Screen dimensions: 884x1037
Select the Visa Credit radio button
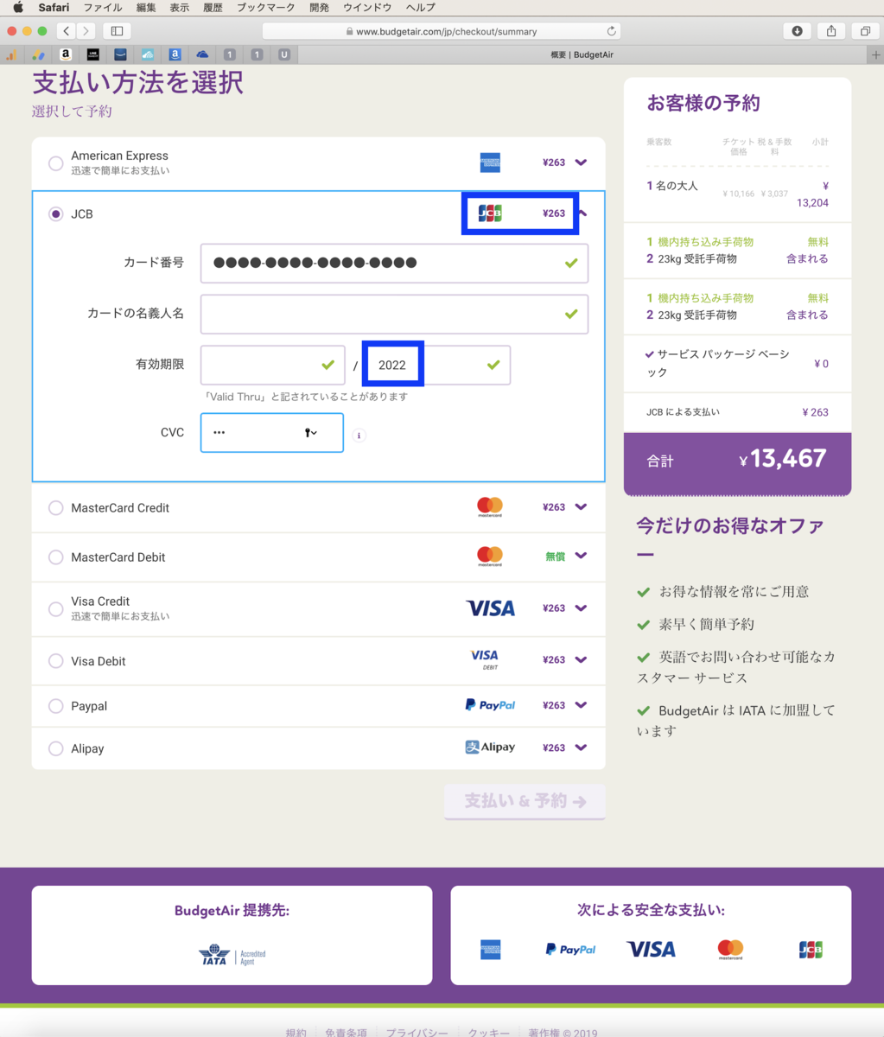tap(56, 608)
